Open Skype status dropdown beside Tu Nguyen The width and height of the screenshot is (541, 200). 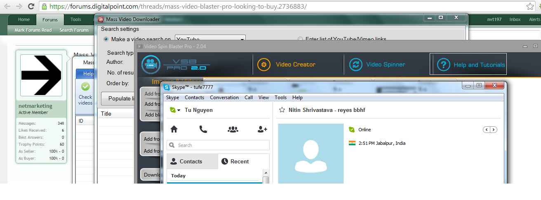[x=179, y=110]
